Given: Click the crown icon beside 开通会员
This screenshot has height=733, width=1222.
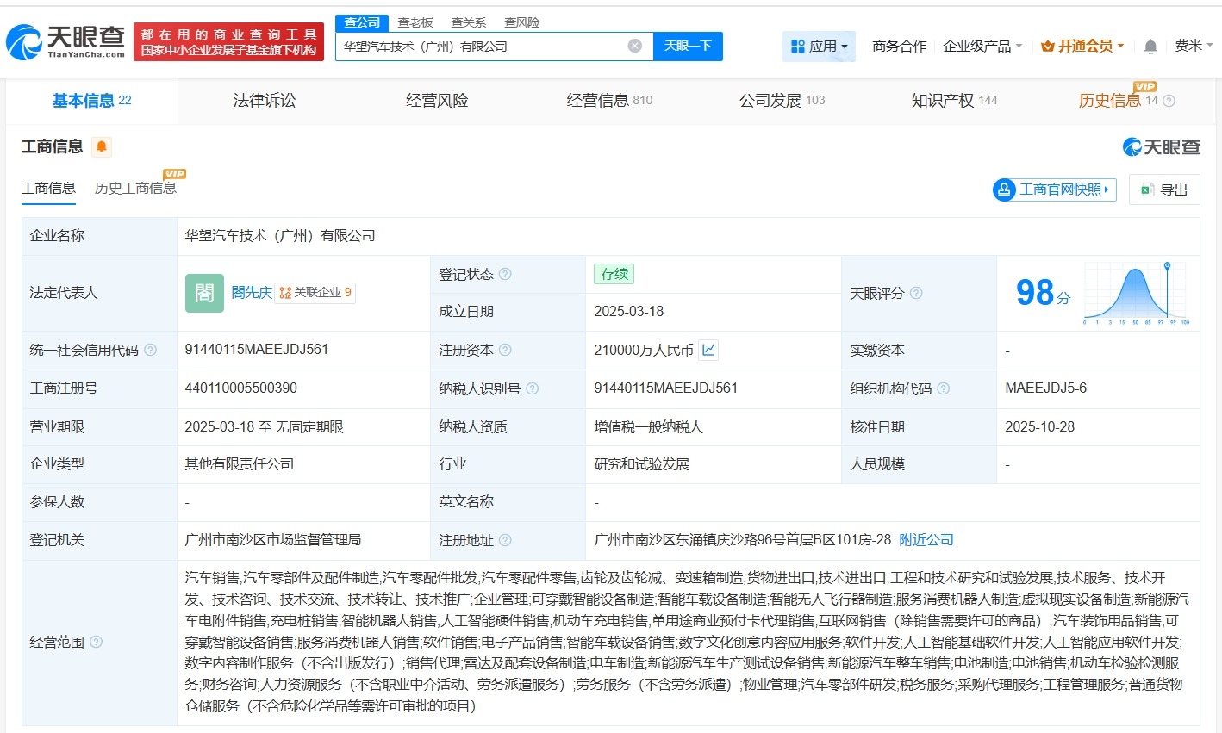Looking at the screenshot, I should coord(1048,46).
